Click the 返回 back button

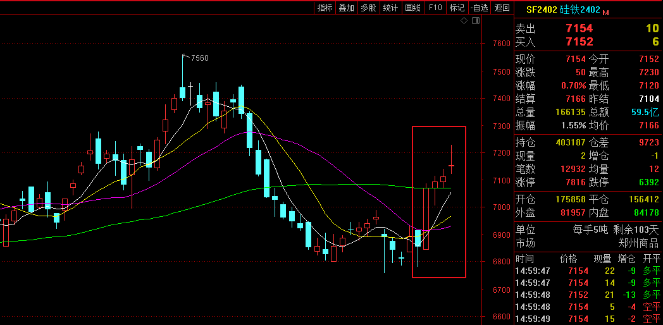tap(502, 8)
